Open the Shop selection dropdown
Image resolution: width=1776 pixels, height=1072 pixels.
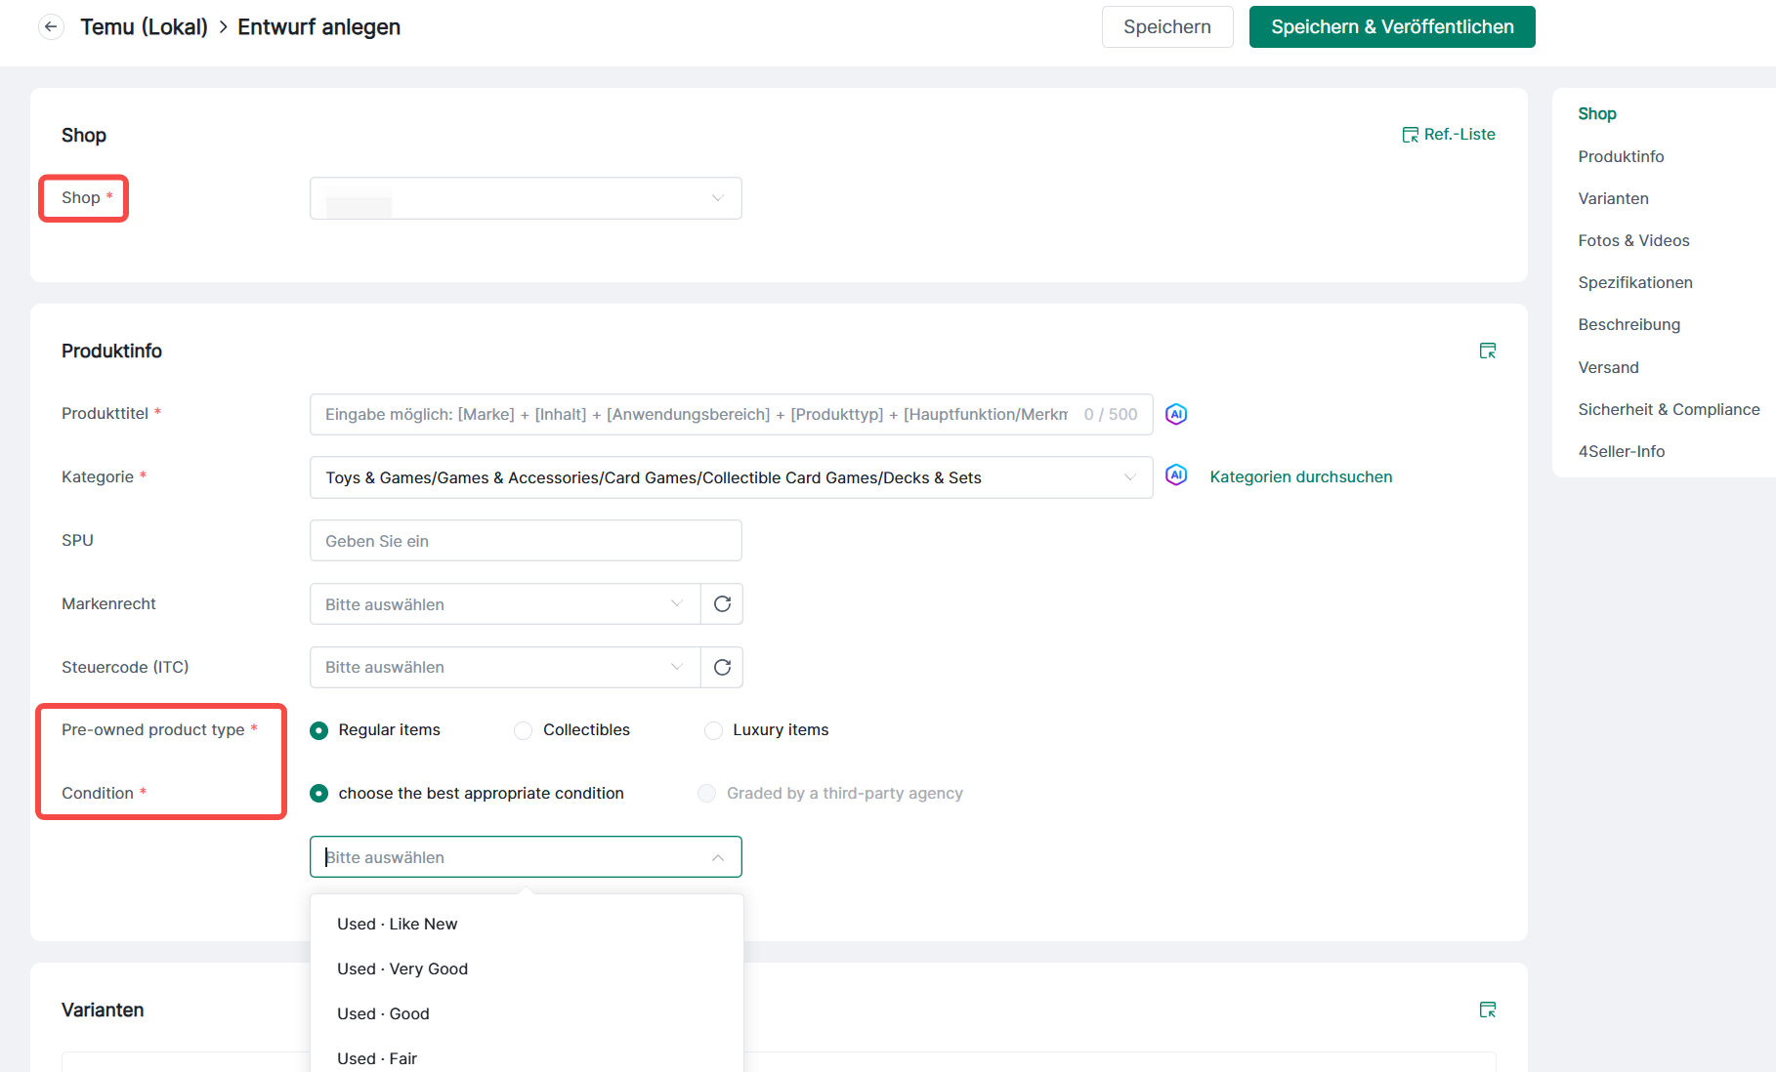(526, 198)
